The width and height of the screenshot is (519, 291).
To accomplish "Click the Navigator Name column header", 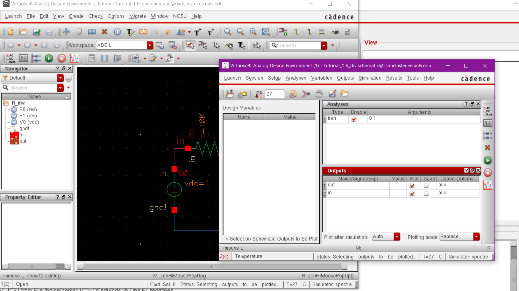I will [34, 97].
